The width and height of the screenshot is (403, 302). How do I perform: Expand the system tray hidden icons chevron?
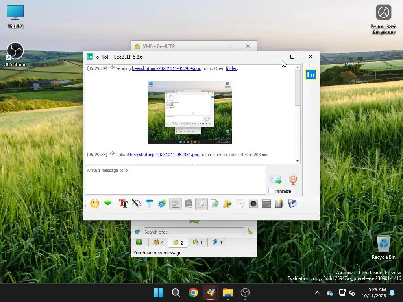click(317, 293)
